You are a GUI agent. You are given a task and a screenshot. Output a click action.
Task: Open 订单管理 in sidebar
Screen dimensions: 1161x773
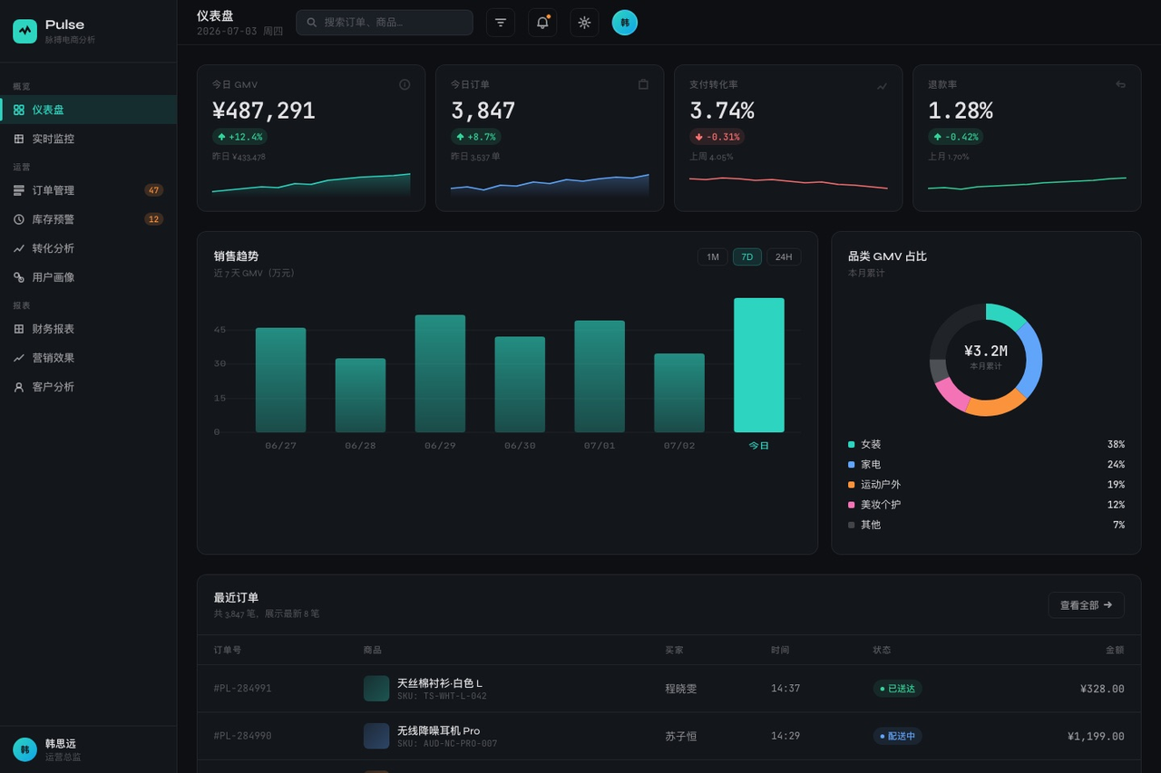(88, 190)
